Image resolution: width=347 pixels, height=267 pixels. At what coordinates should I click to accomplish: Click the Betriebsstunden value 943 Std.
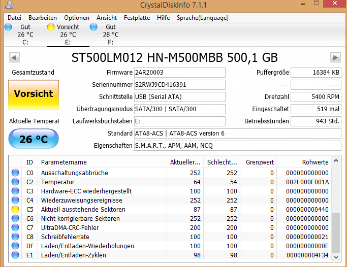click(x=316, y=121)
